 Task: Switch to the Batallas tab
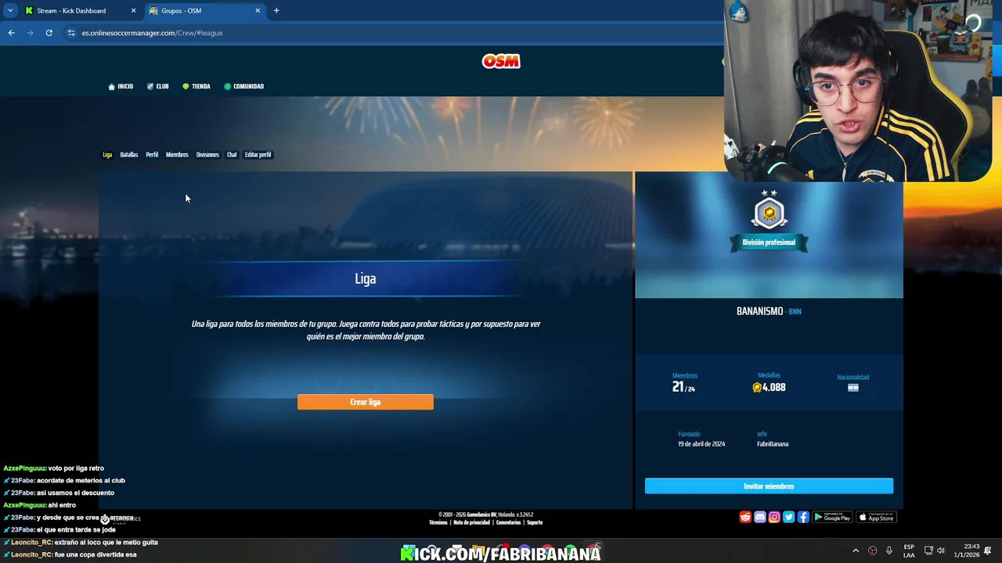129,155
